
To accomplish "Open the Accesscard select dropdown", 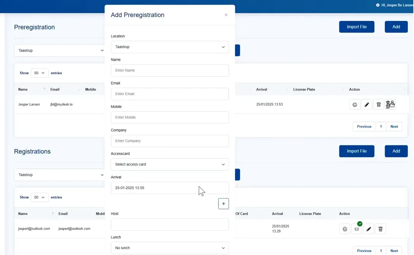I will [170, 164].
